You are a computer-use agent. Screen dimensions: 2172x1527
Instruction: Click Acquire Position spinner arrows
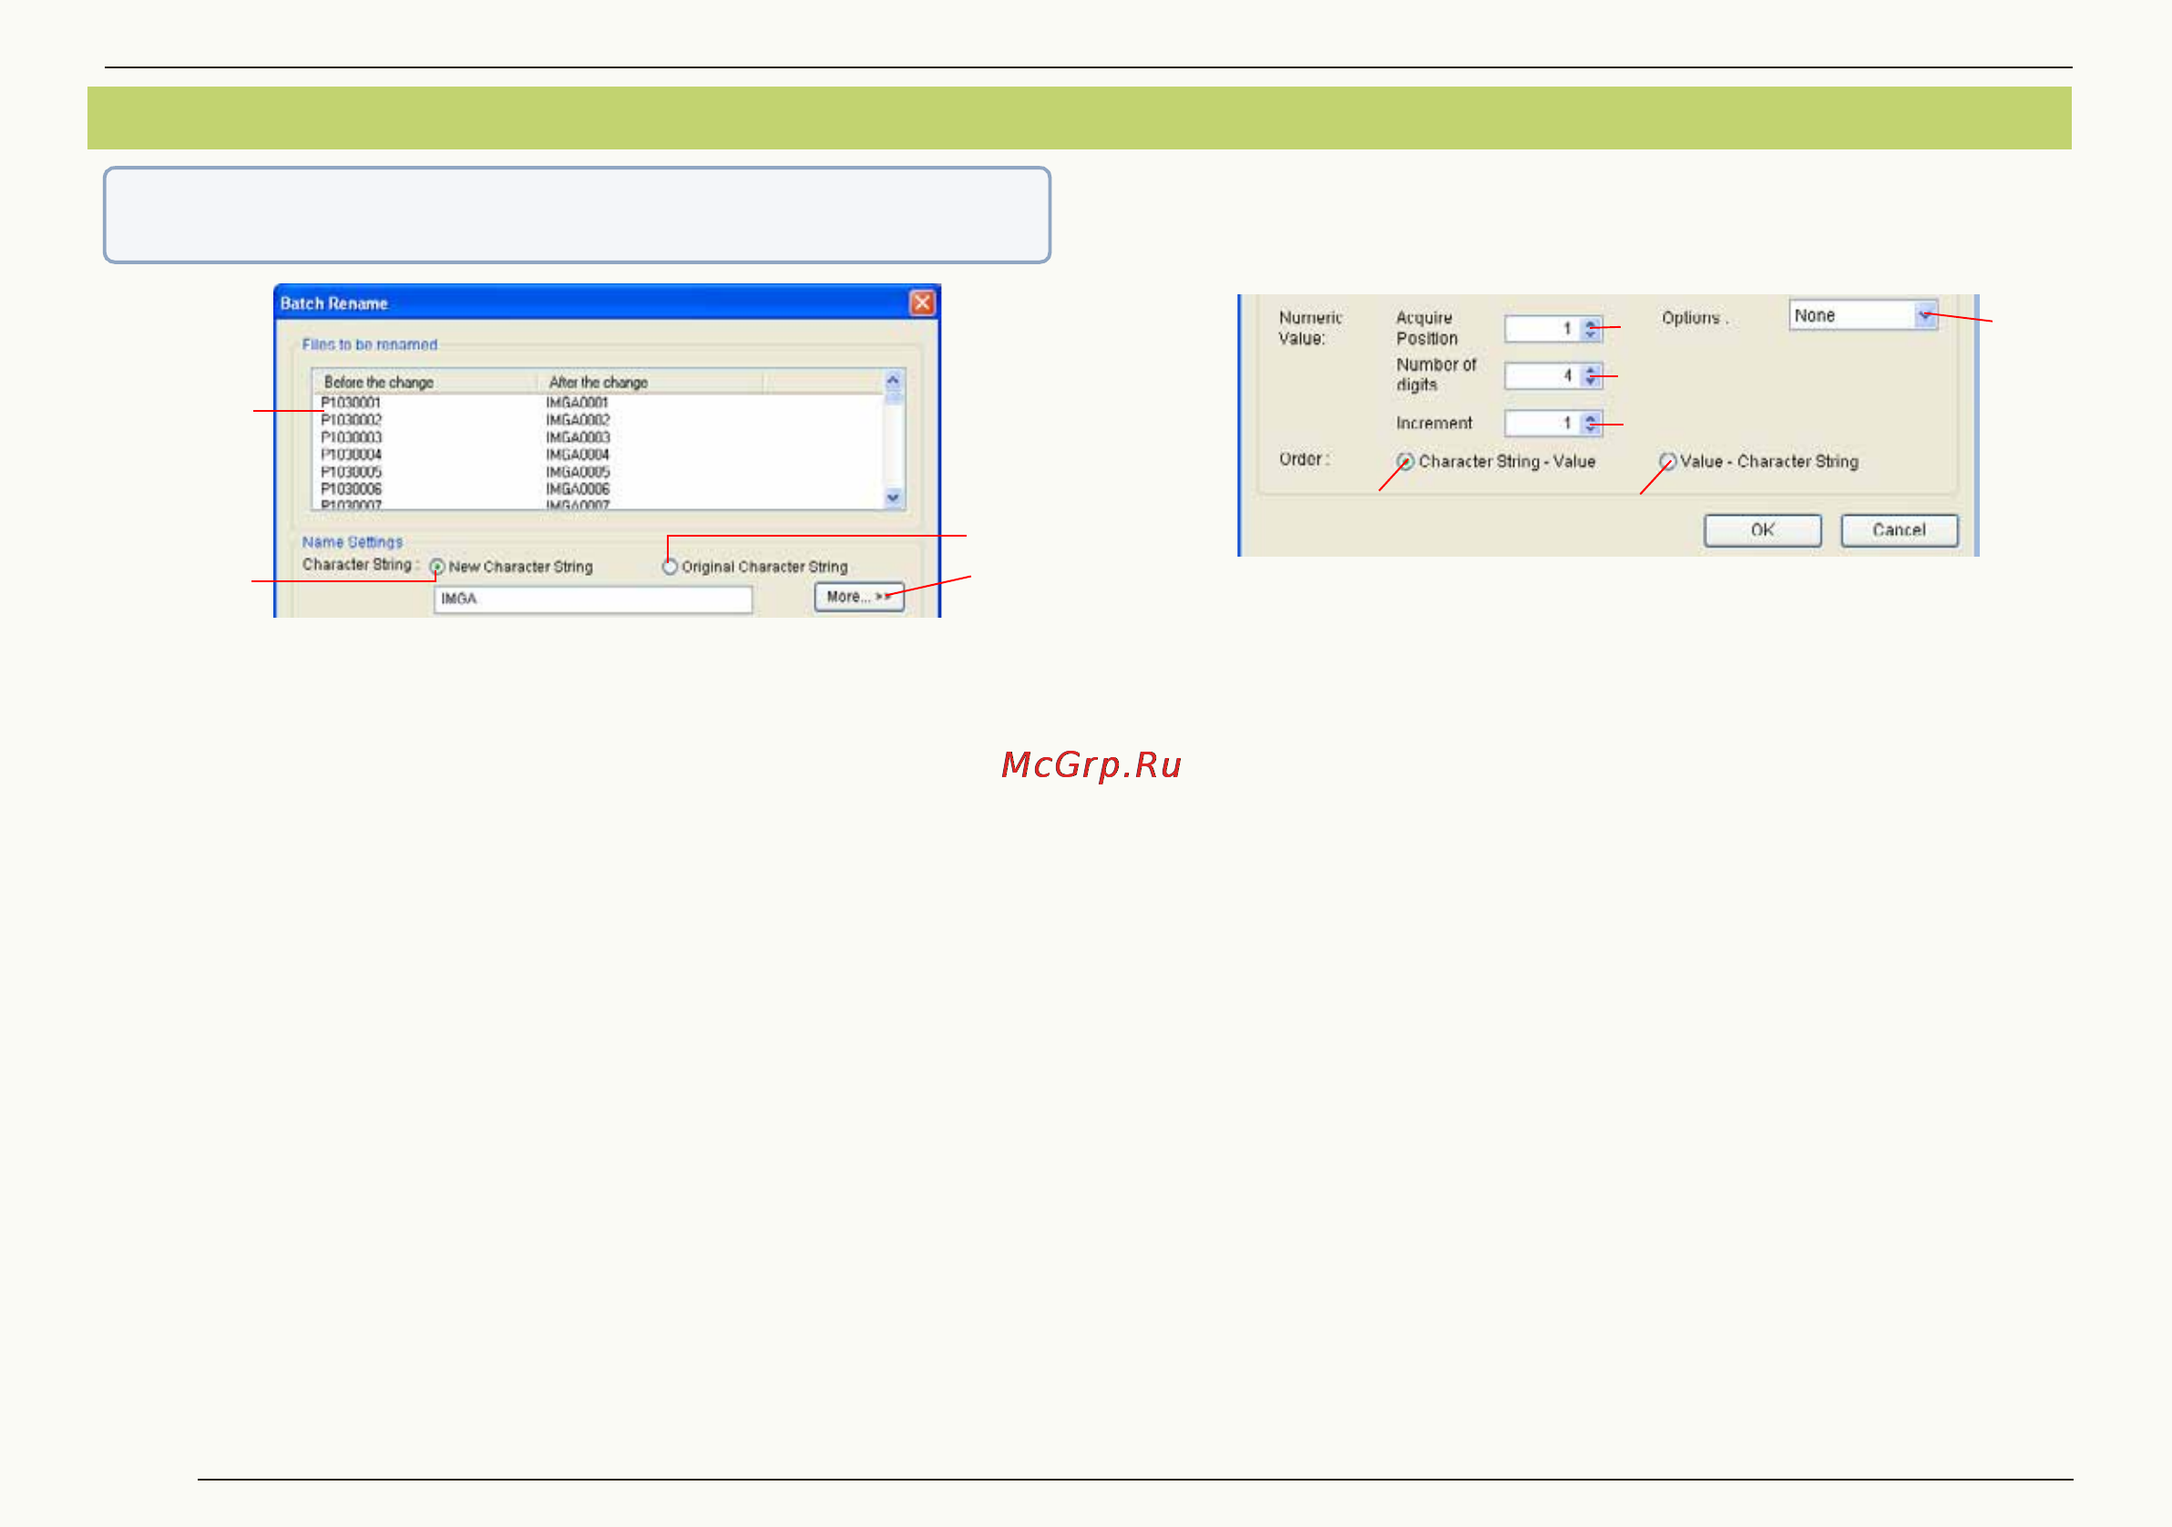(x=1591, y=328)
